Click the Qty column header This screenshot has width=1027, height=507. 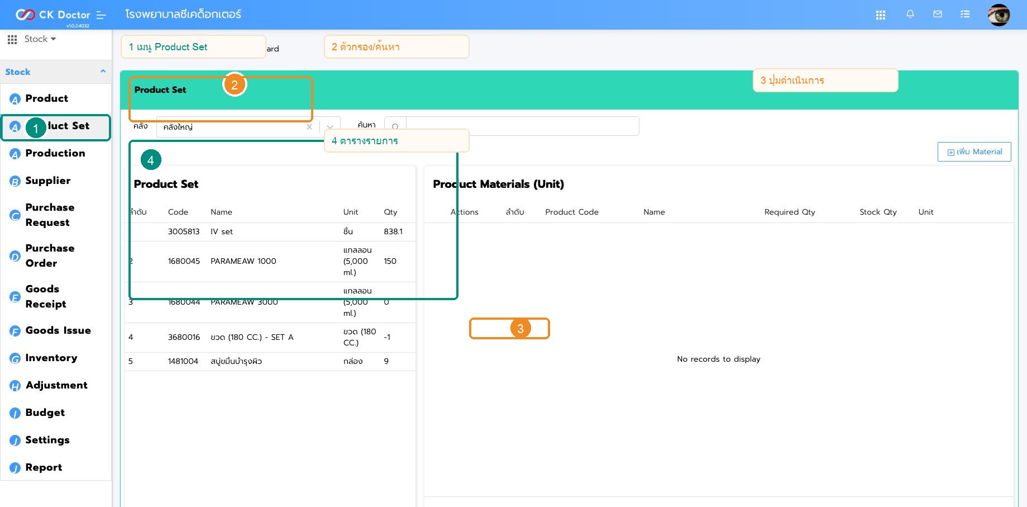click(390, 212)
